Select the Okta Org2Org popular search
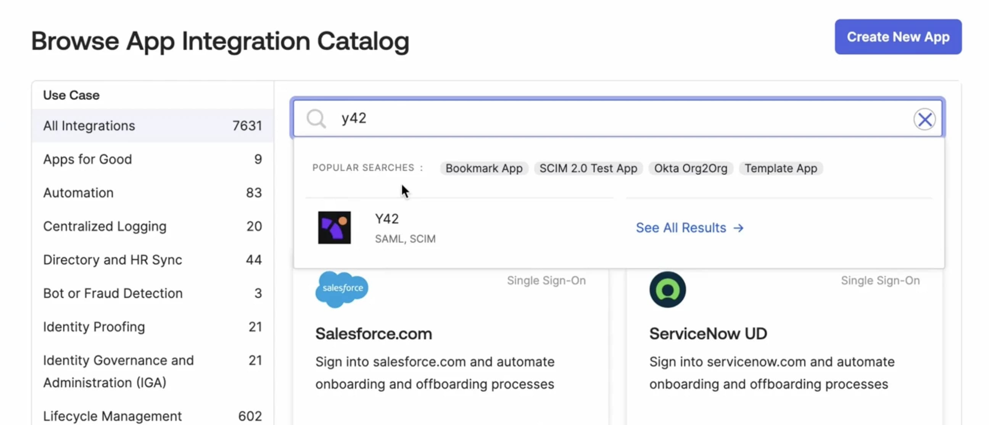Viewport: 989px width, 425px height. tap(690, 168)
